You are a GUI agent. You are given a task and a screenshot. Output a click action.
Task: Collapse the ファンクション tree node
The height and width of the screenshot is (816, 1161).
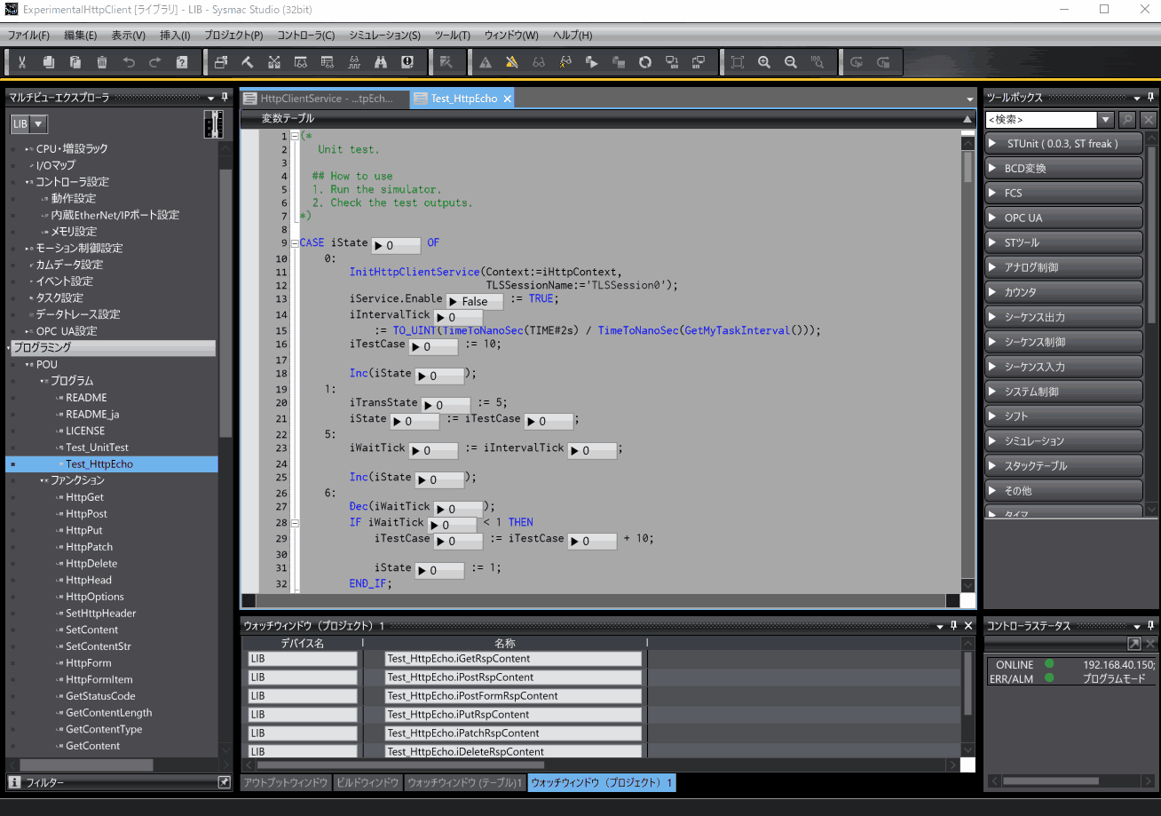42,480
